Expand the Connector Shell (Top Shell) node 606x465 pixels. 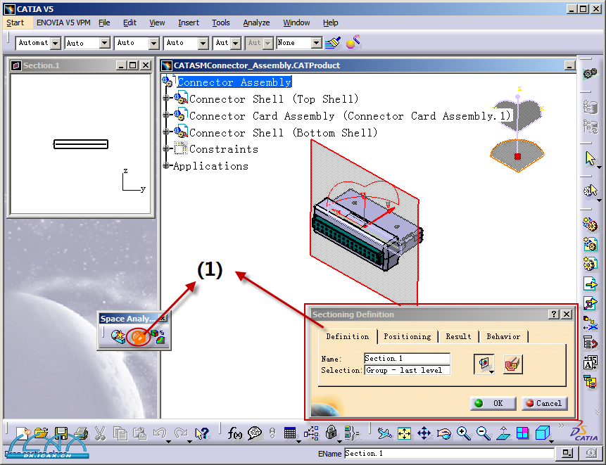(x=166, y=98)
